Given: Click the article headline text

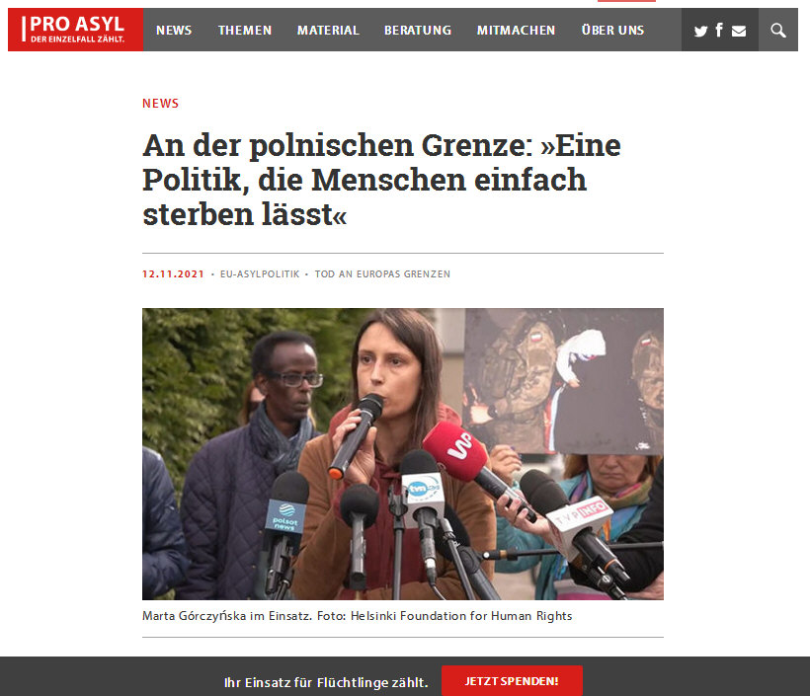Looking at the screenshot, I should coord(381,180).
